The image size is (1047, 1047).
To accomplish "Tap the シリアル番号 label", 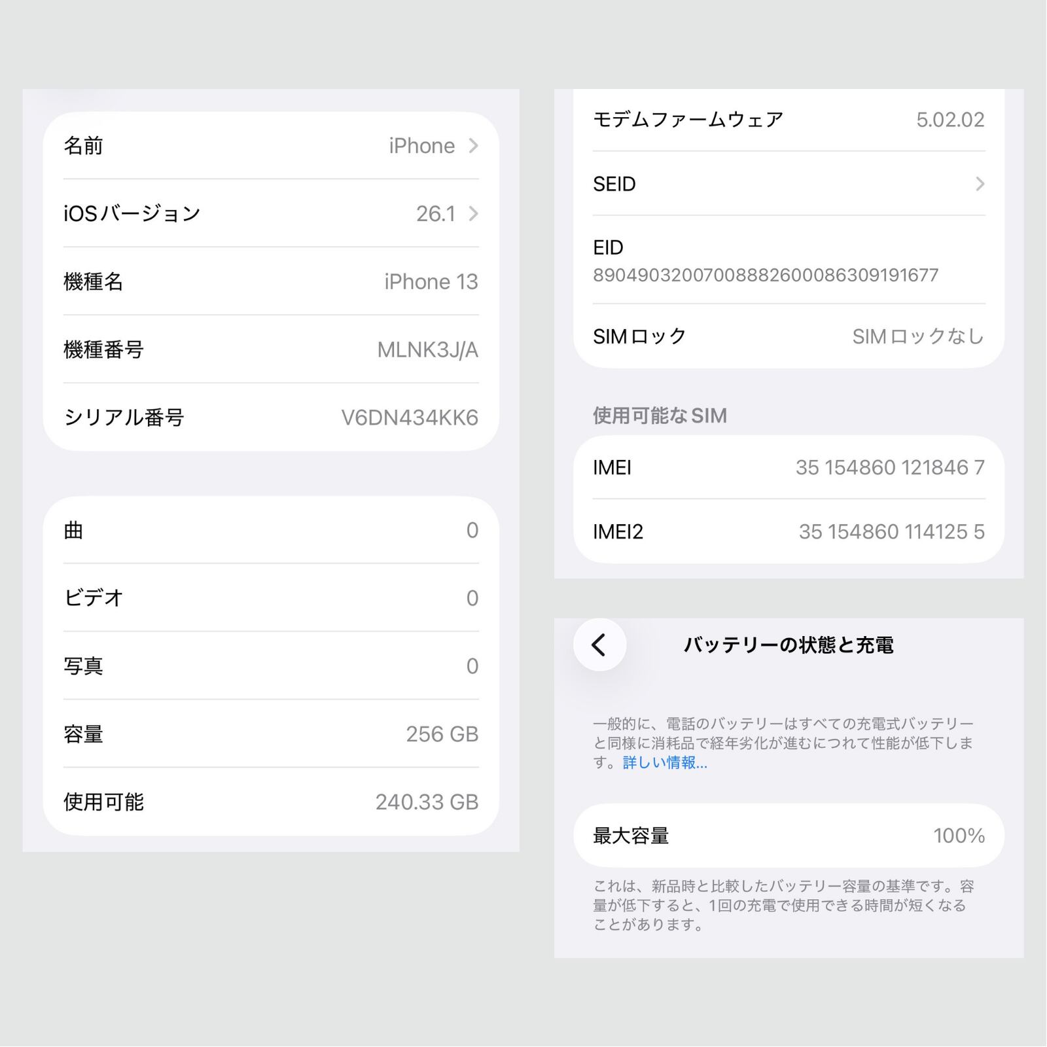I will coord(124,417).
